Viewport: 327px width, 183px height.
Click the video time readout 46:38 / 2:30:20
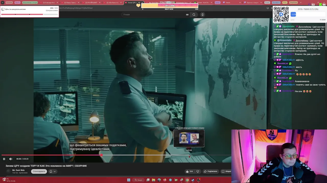click(22, 159)
